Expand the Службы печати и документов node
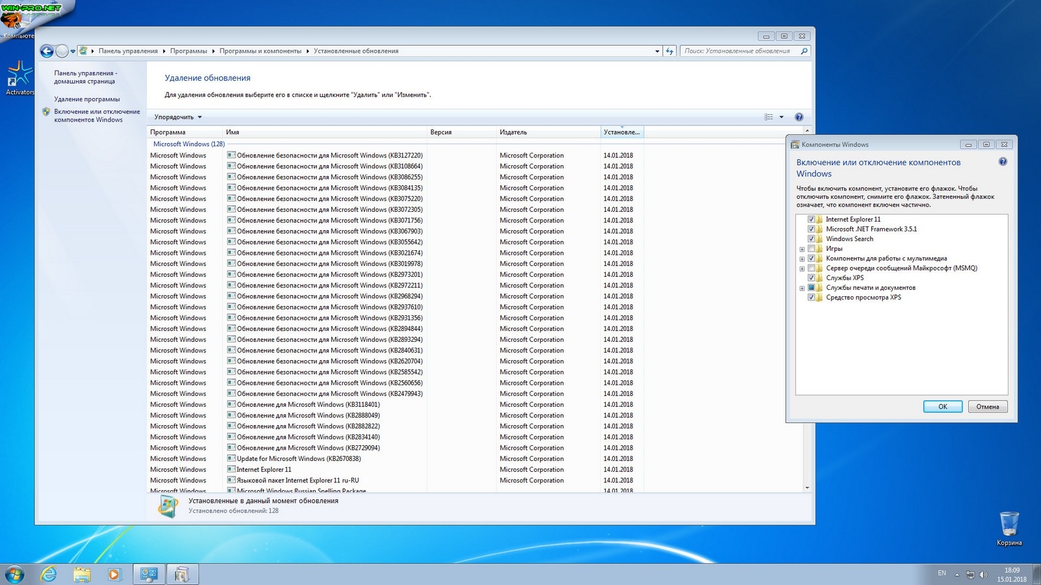Image resolution: width=1041 pixels, height=585 pixels. pos(802,288)
